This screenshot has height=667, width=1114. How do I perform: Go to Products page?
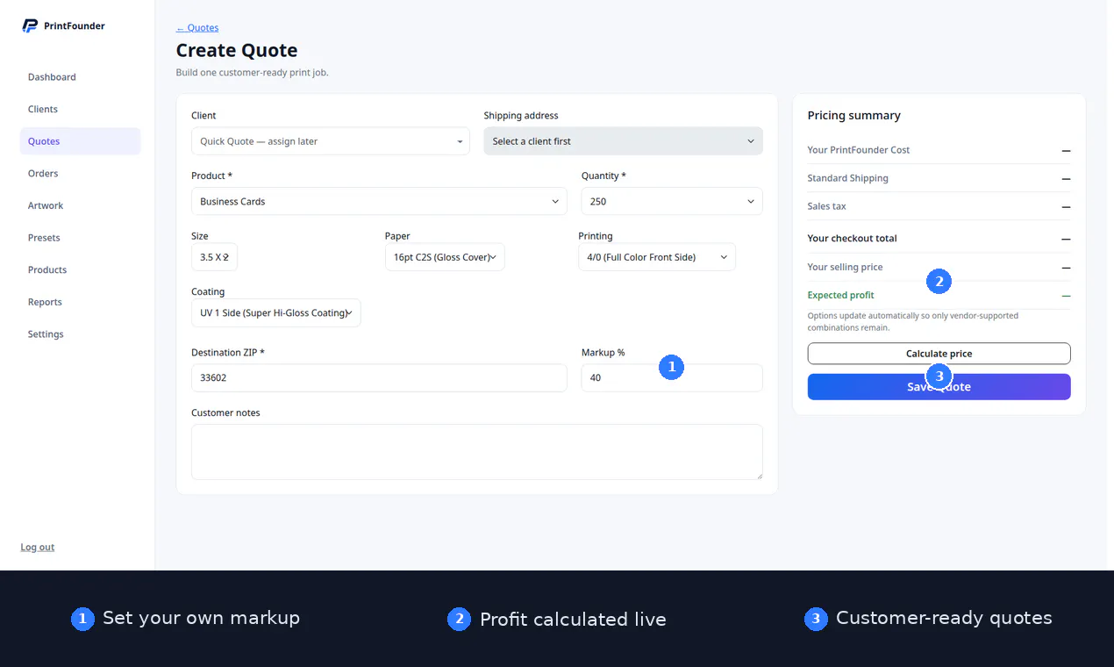(x=47, y=270)
